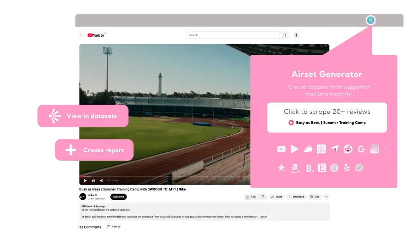The height and width of the screenshot is (247, 418).
Task: Select the Reddit source icon
Action: [x=348, y=149]
